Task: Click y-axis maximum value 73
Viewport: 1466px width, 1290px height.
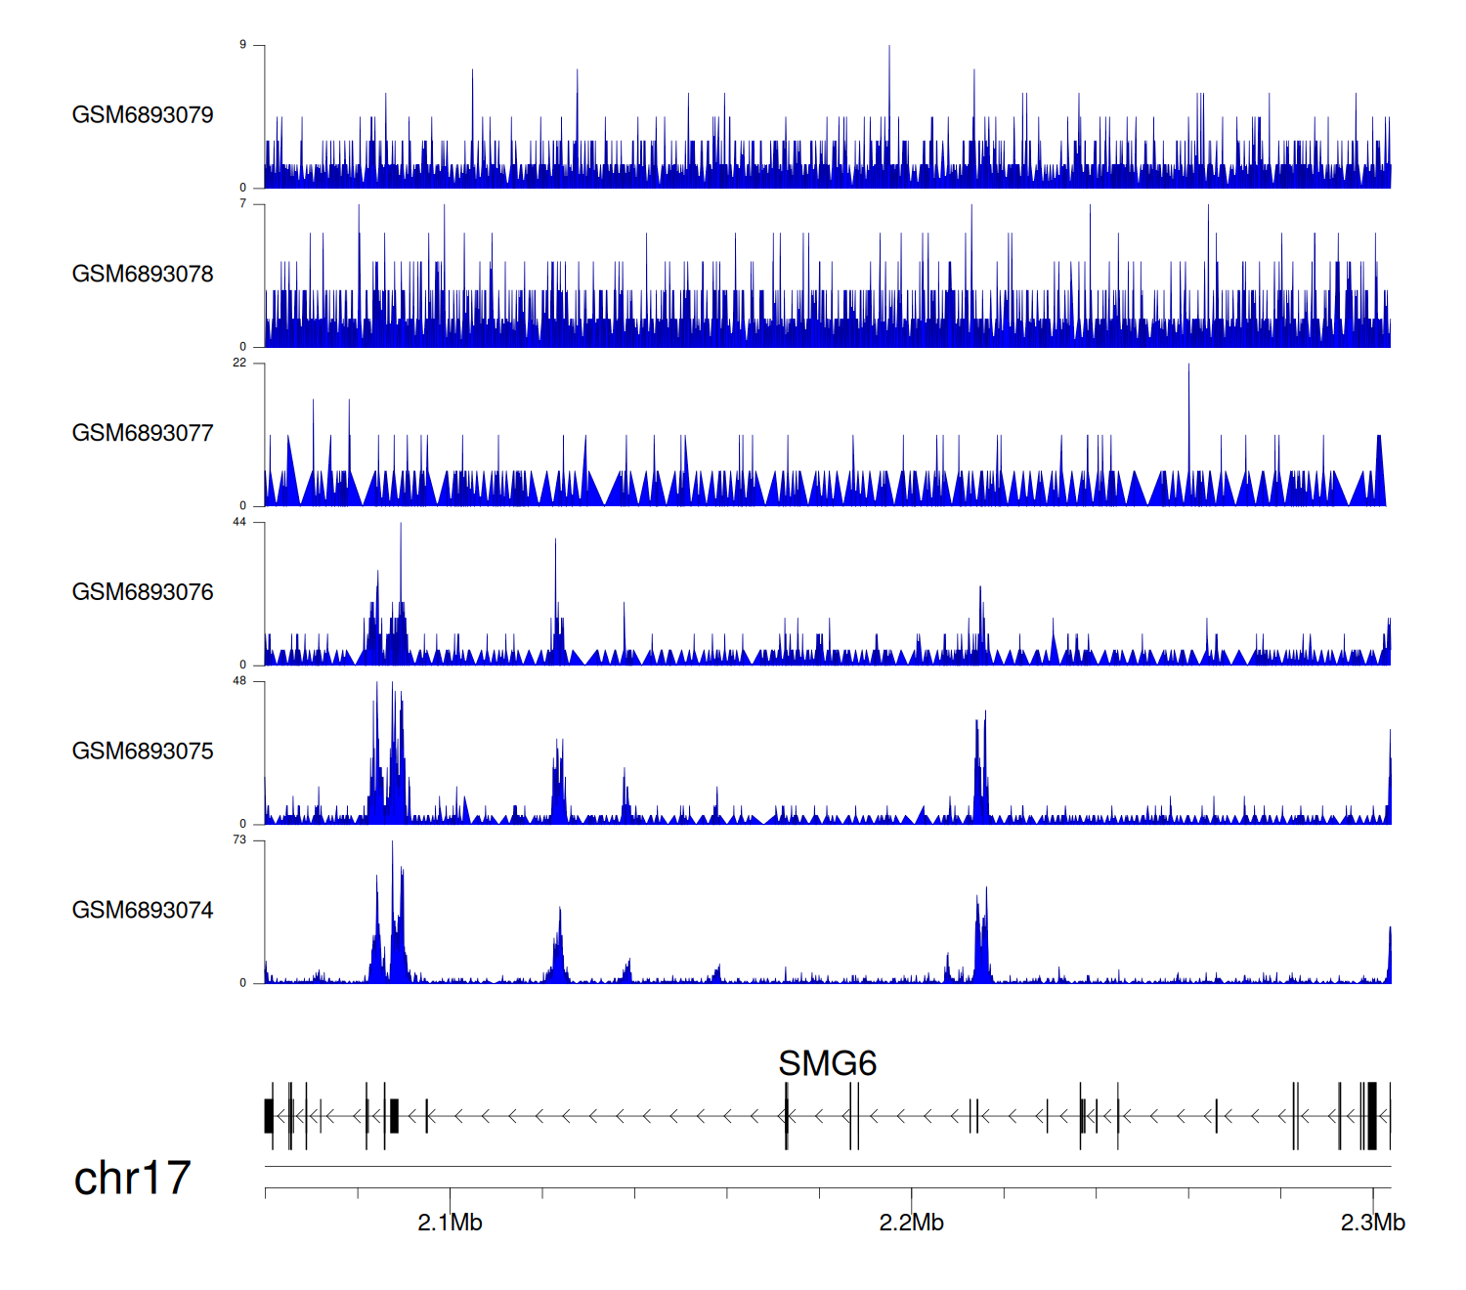Action: [x=239, y=839]
